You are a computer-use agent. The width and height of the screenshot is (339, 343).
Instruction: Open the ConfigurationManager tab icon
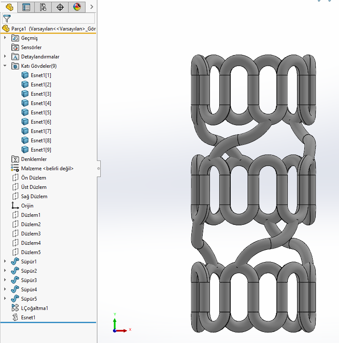pos(43,7)
